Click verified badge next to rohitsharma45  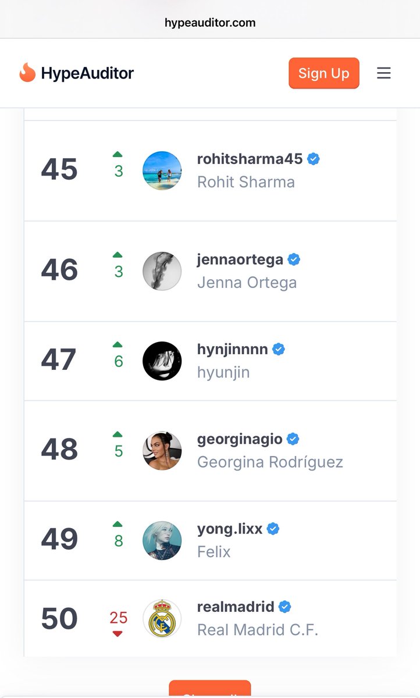click(314, 159)
